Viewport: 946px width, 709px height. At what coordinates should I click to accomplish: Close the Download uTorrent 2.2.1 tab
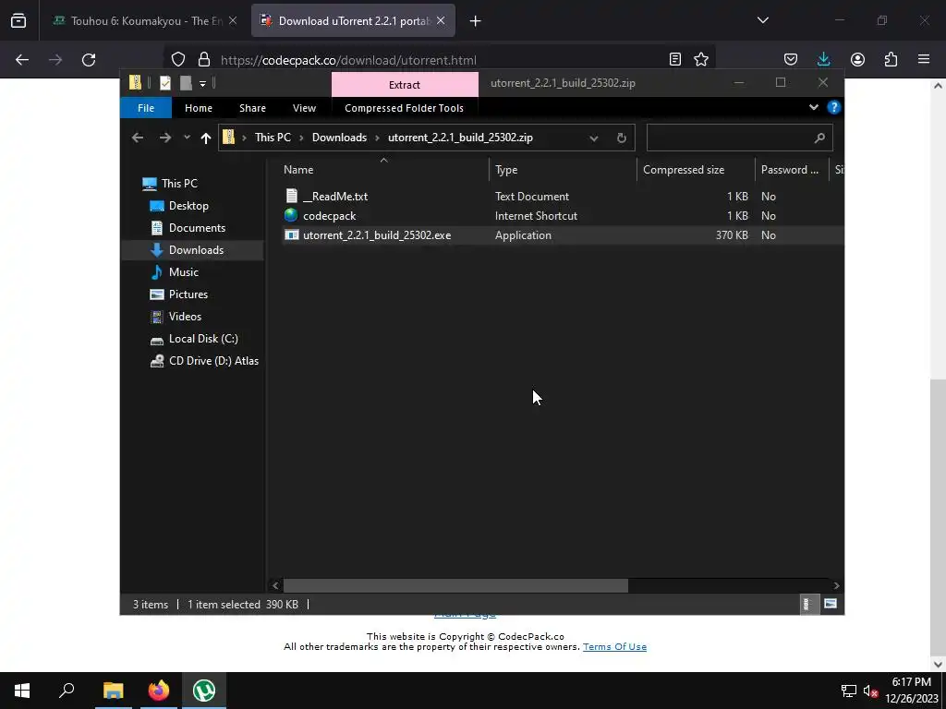(441, 20)
